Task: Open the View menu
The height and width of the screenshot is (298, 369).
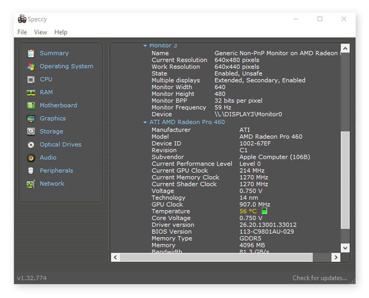Action: click(x=41, y=32)
